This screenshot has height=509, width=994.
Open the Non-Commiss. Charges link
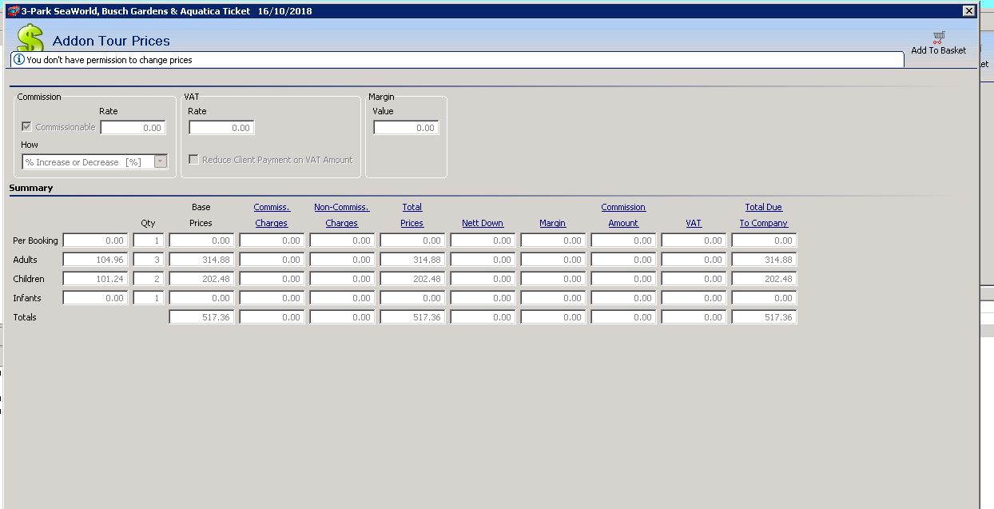(342, 215)
